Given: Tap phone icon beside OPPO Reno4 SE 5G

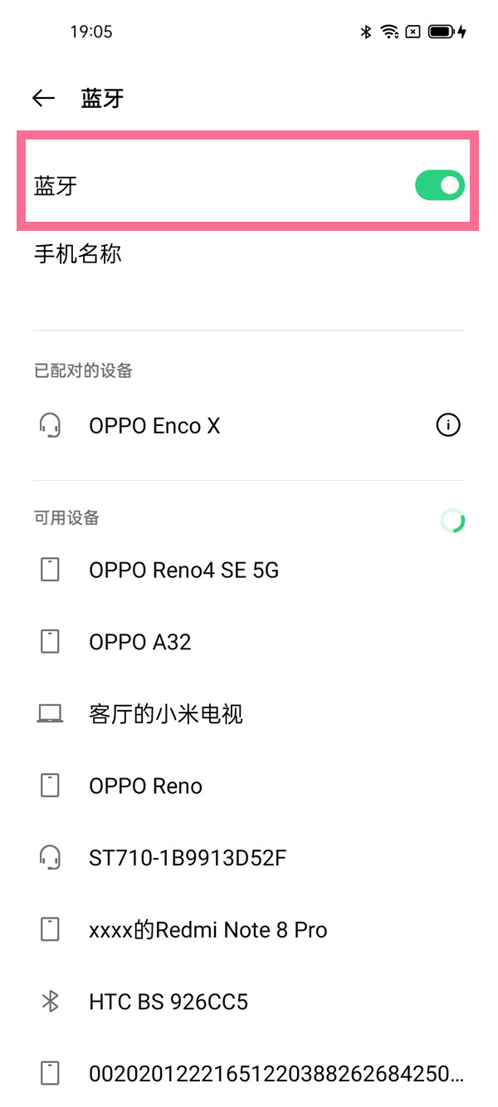Looking at the screenshot, I should pos(50,571).
